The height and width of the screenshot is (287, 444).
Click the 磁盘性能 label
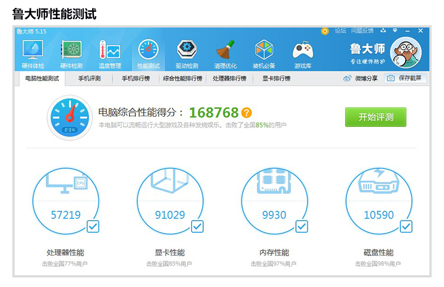[x=379, y=253]
